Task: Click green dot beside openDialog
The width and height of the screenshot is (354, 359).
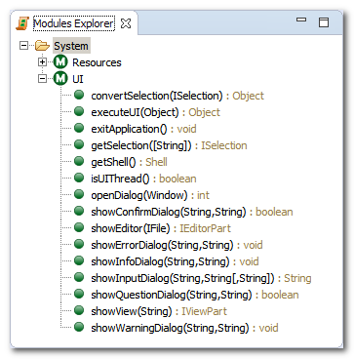Action: tap(79, 194)
